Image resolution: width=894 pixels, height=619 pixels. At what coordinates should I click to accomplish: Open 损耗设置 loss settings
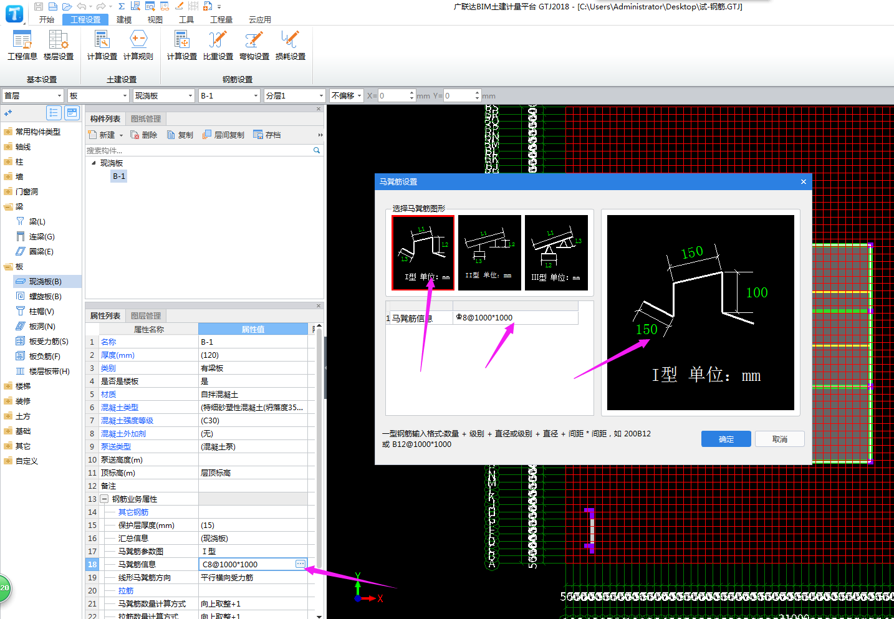coord(291,46)
